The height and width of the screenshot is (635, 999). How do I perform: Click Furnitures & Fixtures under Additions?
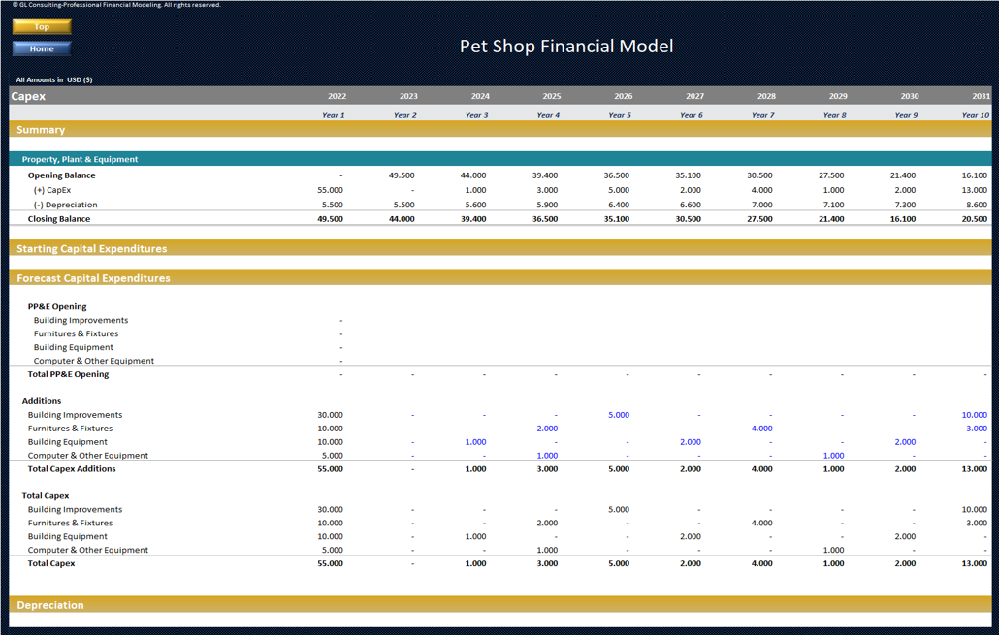pos(70,428)
